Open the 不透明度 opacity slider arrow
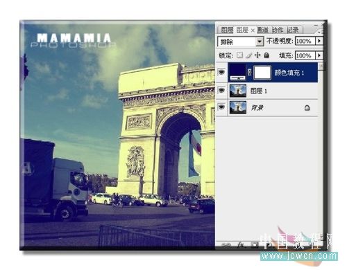 coord(319,41)
